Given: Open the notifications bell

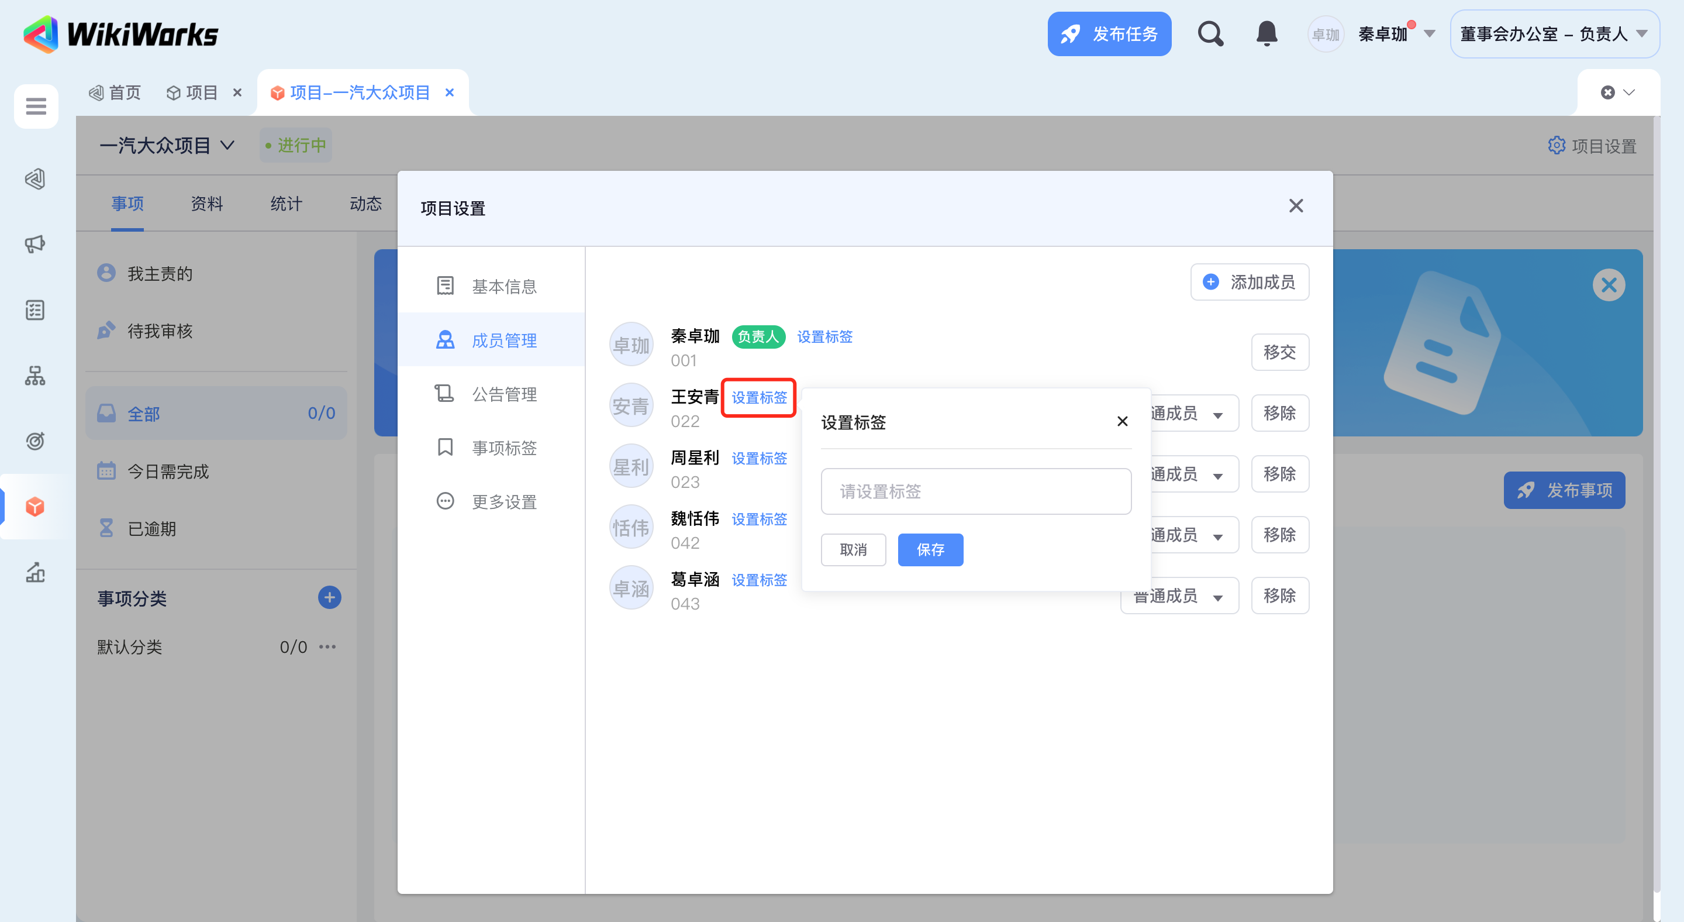Looking at the screenshot, I should [x=1267, y=33].
